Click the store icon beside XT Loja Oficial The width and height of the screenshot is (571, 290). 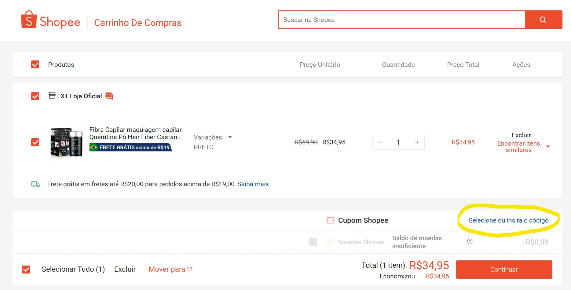point(52,96)
